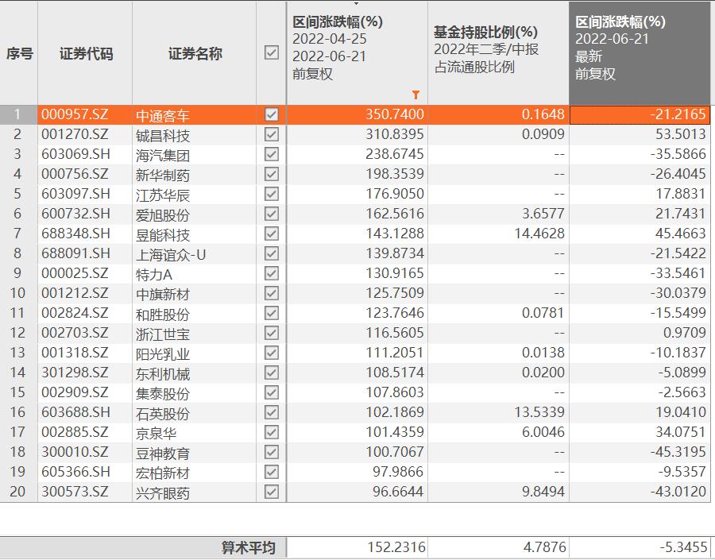
Task: Uncheck the checkbox for 石英股份
Action: tap(272, 412)
